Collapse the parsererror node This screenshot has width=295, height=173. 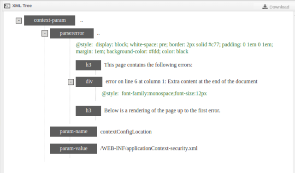pos(45,34)
